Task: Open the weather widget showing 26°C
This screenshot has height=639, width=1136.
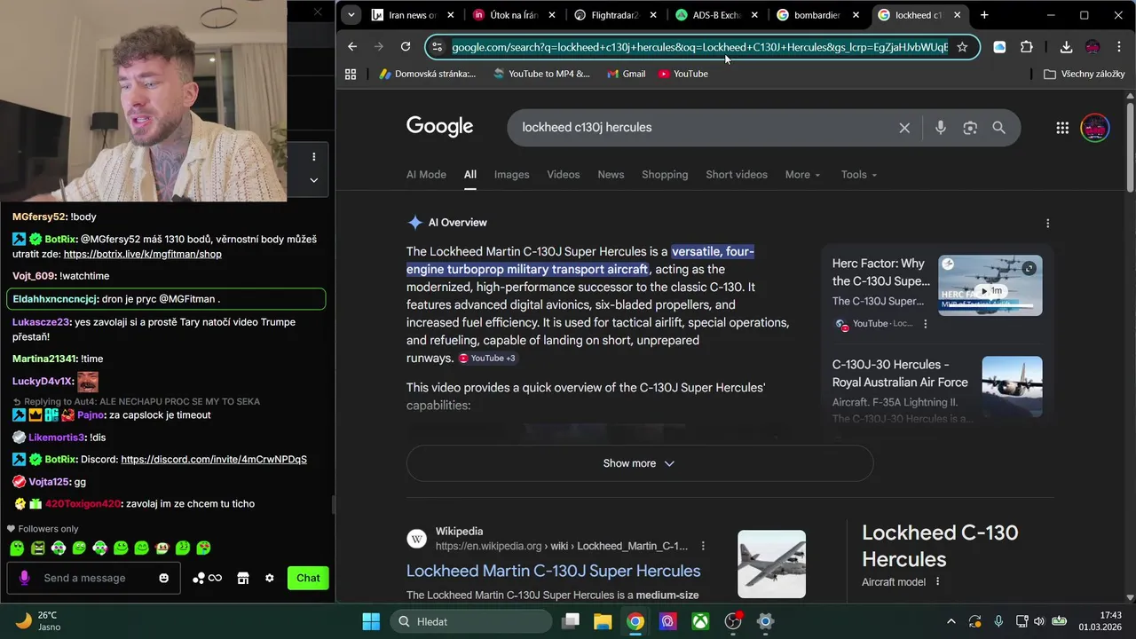Action: [37, 621]
